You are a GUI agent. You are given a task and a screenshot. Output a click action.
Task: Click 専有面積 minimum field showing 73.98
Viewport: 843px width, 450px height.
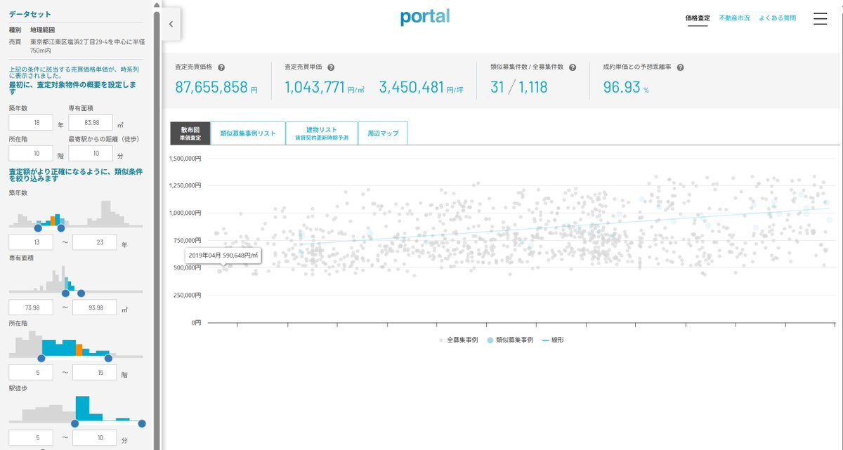click(x=30, y=307)
